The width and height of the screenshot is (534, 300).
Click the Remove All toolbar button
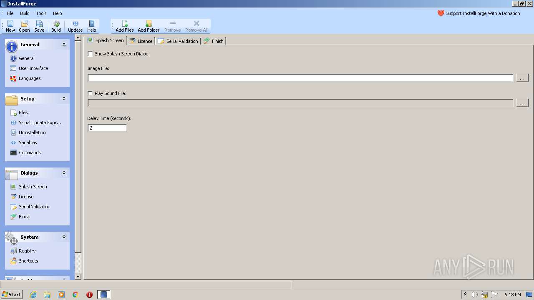pyautogui.click(x=196, y=26)
